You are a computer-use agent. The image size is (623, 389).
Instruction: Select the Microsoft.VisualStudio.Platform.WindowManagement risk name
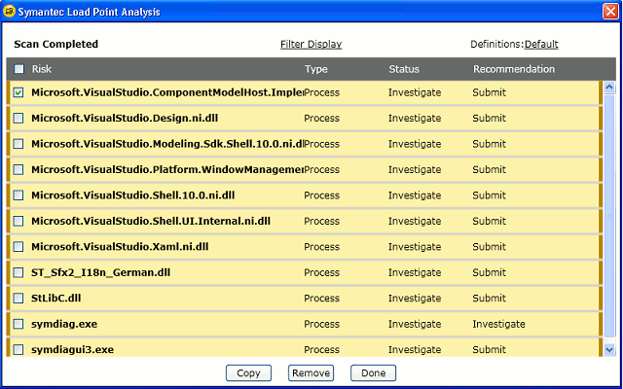(166, 169)
